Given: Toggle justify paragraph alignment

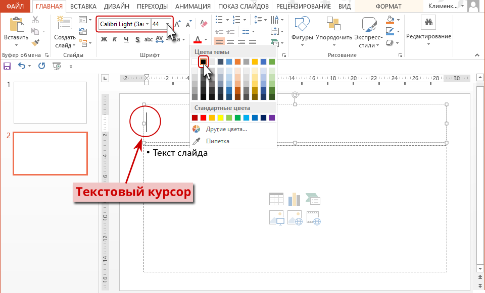Looking at the screenshot, I should [x=253, y=42].
